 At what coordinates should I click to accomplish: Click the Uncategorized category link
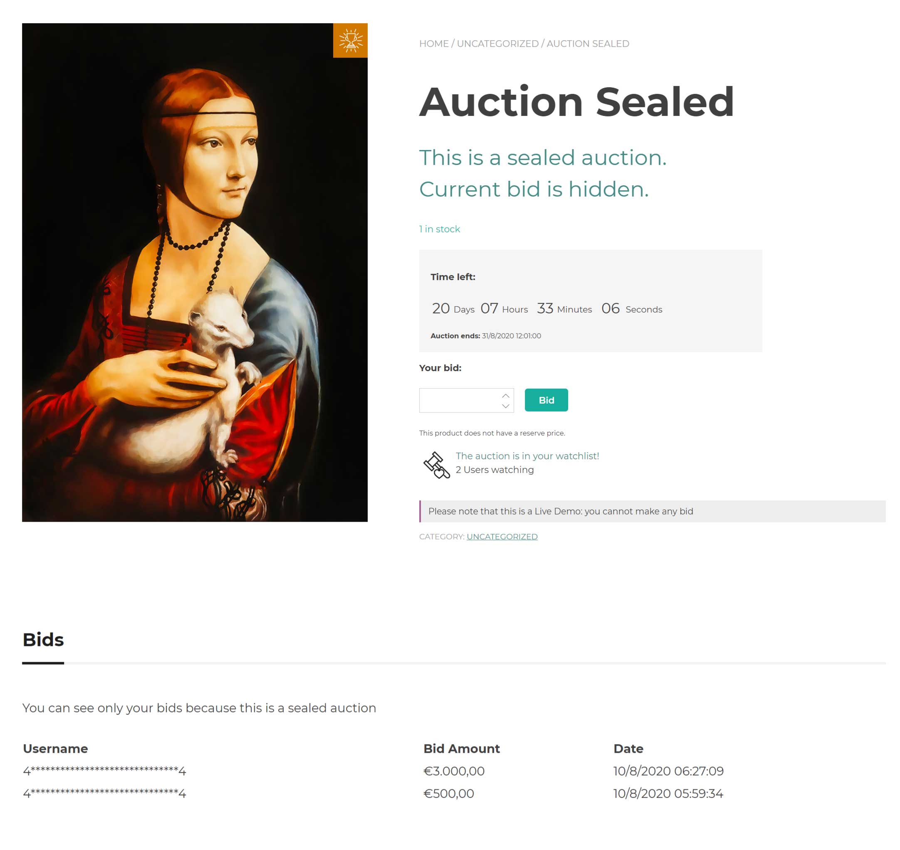click(502, 537)
